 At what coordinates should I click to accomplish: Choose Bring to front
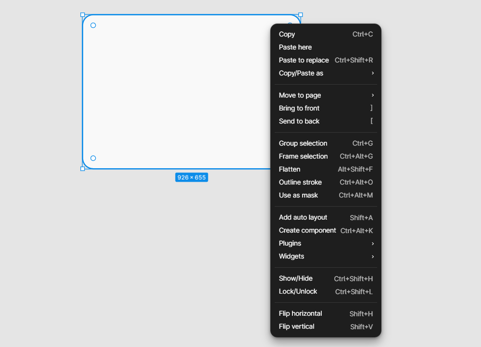[326, 108]
